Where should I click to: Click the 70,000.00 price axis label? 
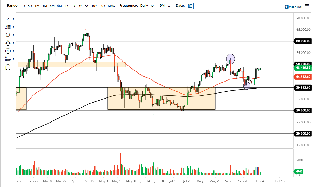pyautogui.click(x=303, y=18)
